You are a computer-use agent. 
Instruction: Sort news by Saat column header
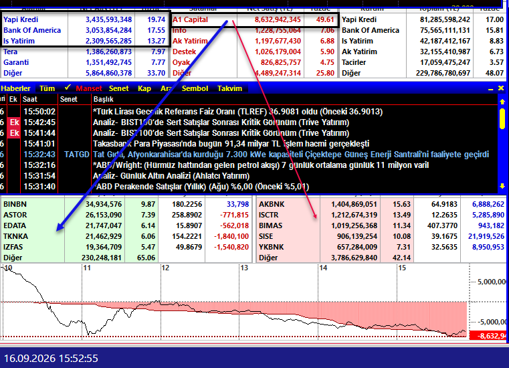(30, 100)
